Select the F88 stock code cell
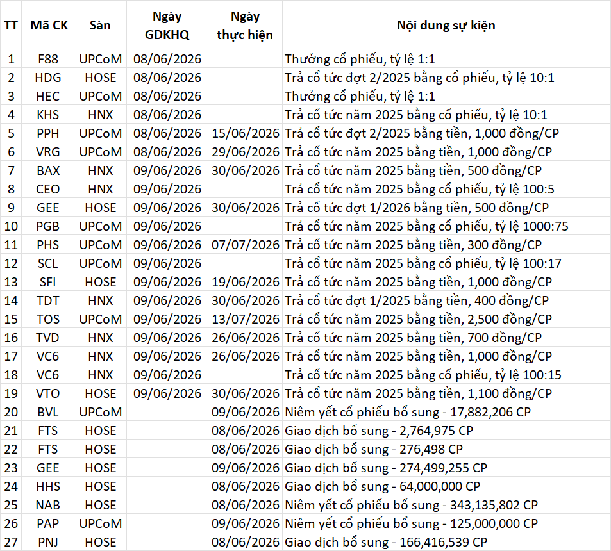This screenshot has height=551, width=611. coord(48,59)
